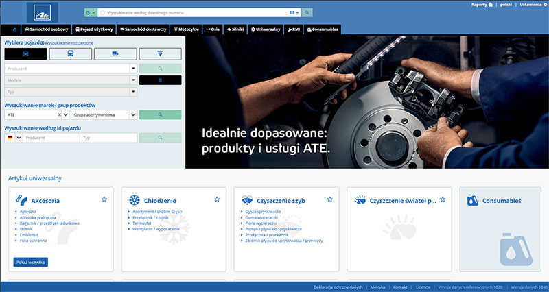Viewport: 549px width, 292px height.
Task: Click the Typ field in vehicle Id search
Action: (108, 138)
